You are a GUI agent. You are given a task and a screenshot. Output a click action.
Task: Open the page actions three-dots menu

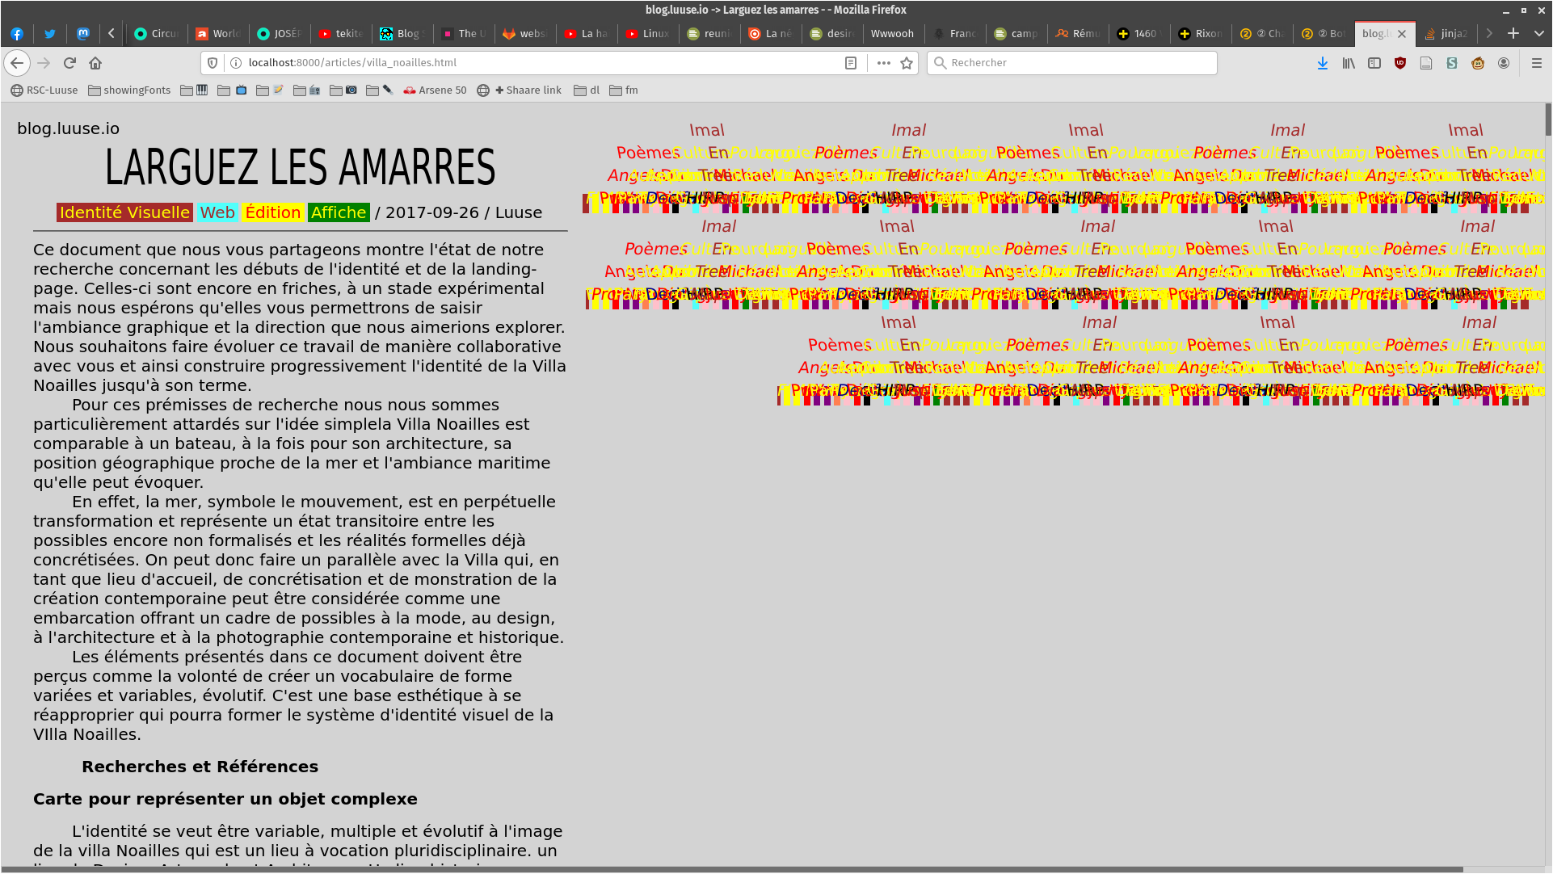pos(883,63)
